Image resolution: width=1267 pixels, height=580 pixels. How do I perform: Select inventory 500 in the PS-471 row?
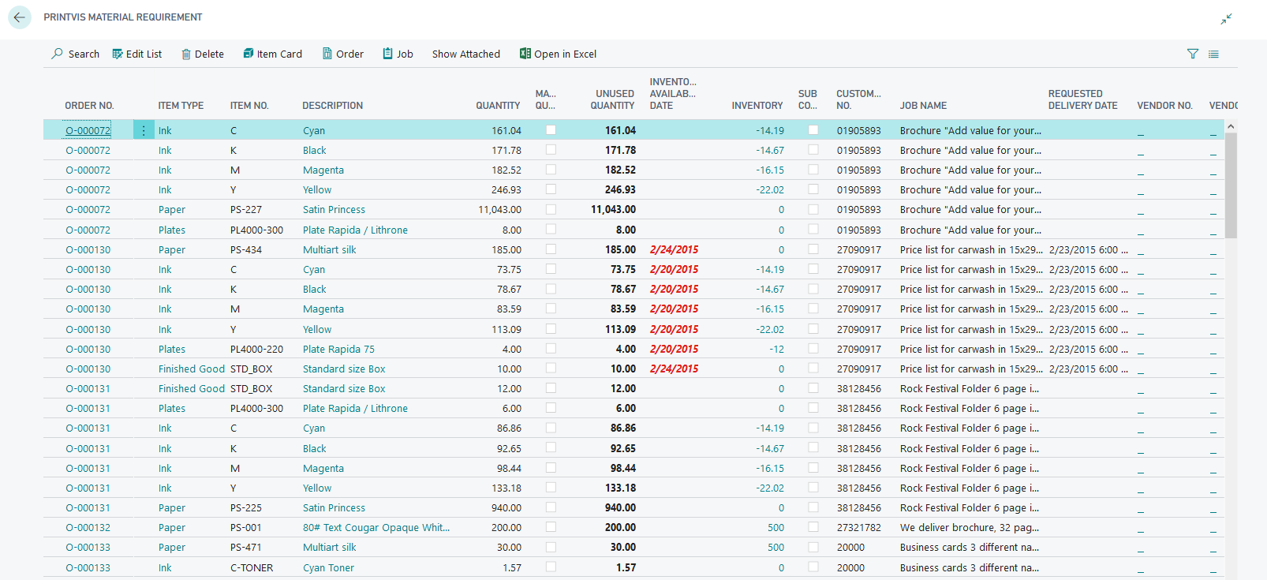click(x=776, y=547)
